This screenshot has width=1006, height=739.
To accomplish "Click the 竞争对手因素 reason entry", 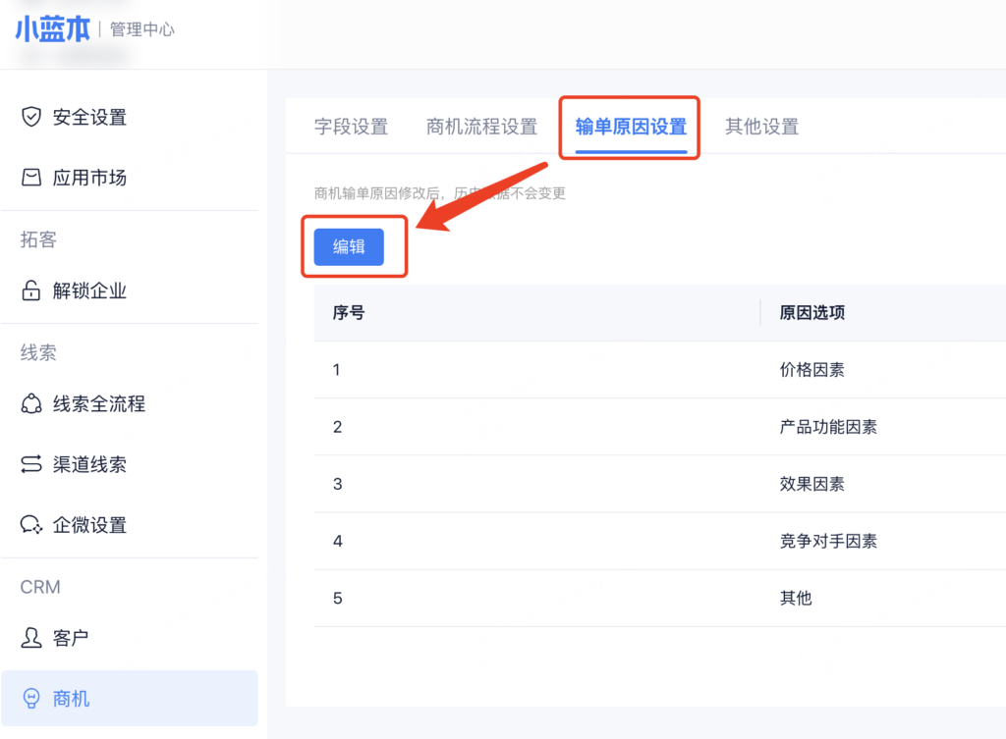I will pos(827,541).
